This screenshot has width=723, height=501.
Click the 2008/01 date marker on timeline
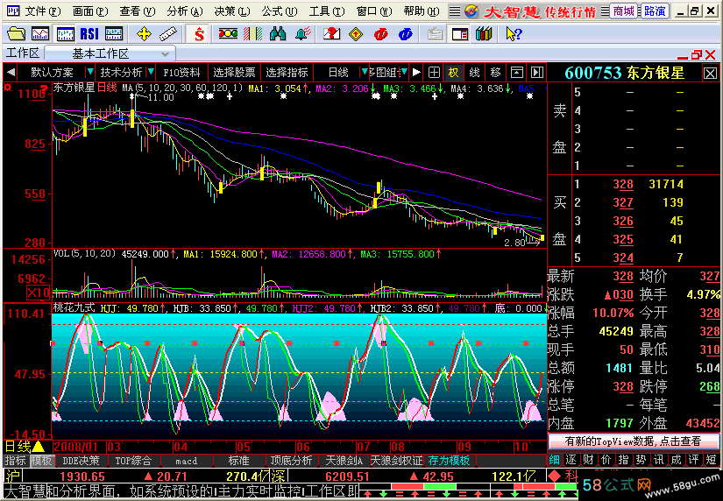click(x=76, y=447)
